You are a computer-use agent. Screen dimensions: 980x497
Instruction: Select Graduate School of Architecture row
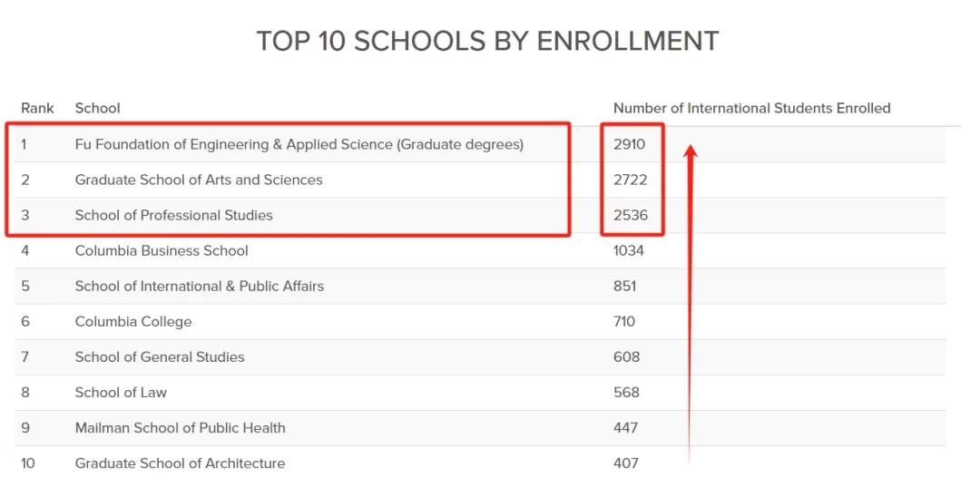[480, 463]
